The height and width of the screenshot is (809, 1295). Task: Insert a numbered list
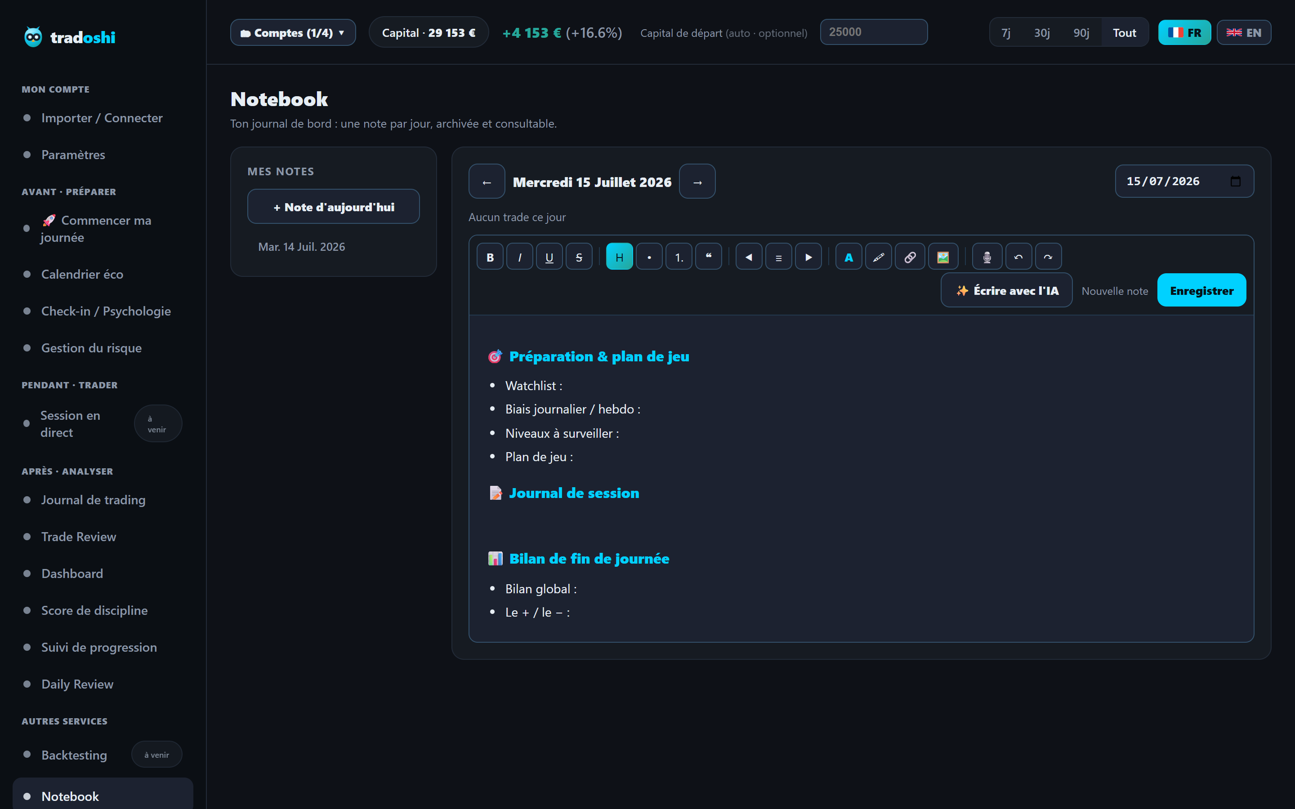pyautogui.click(x=679, y=257)
